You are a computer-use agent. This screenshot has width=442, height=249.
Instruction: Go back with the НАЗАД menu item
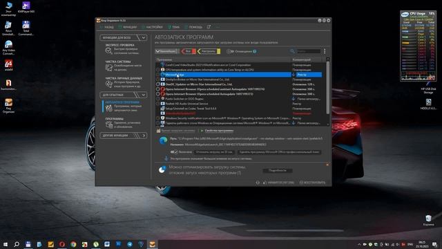point(107,27)
